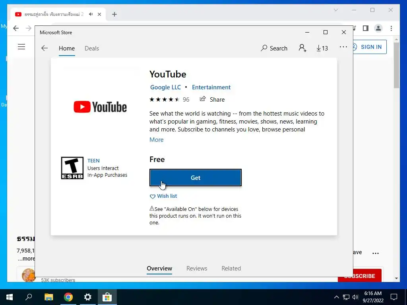Toggle Chrome side panel icon

(x=366, y=28)
